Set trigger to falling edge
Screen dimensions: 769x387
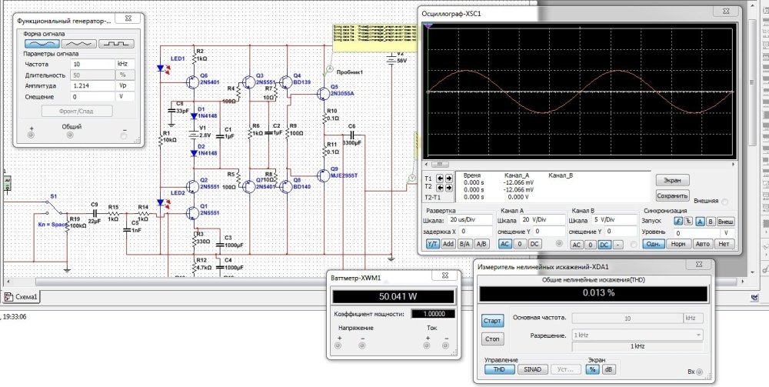690,221
